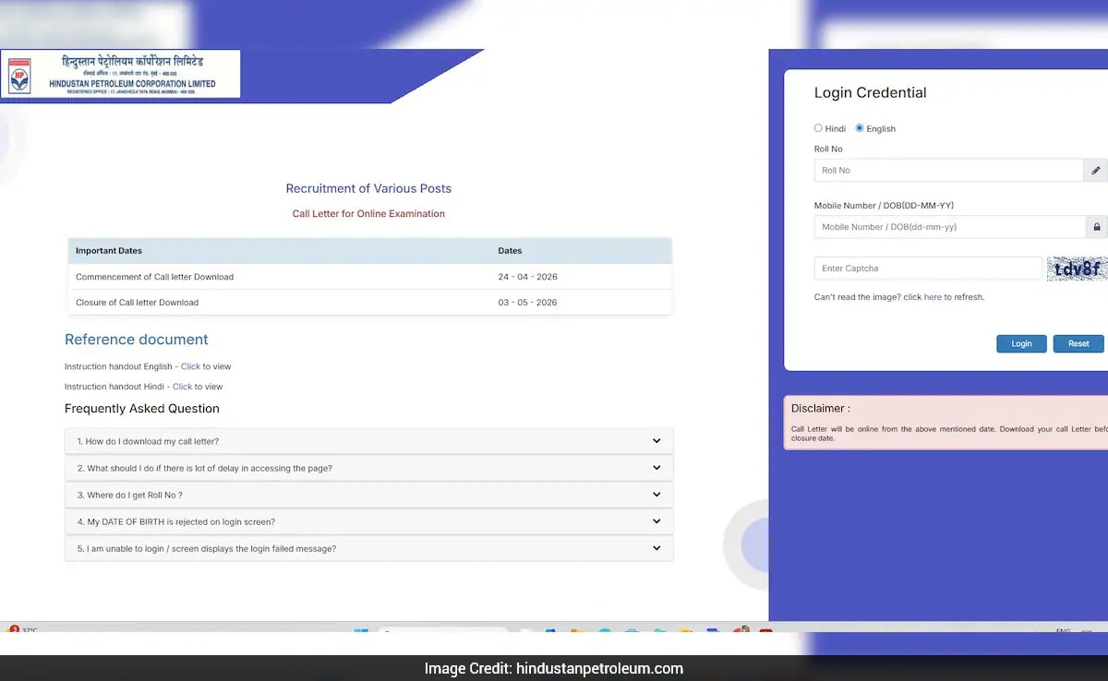The width and height of the screenshot is (1108, 681).
Task: Expand the DATE OF BIRTH rejected question
Action: (x=368, y=521)
